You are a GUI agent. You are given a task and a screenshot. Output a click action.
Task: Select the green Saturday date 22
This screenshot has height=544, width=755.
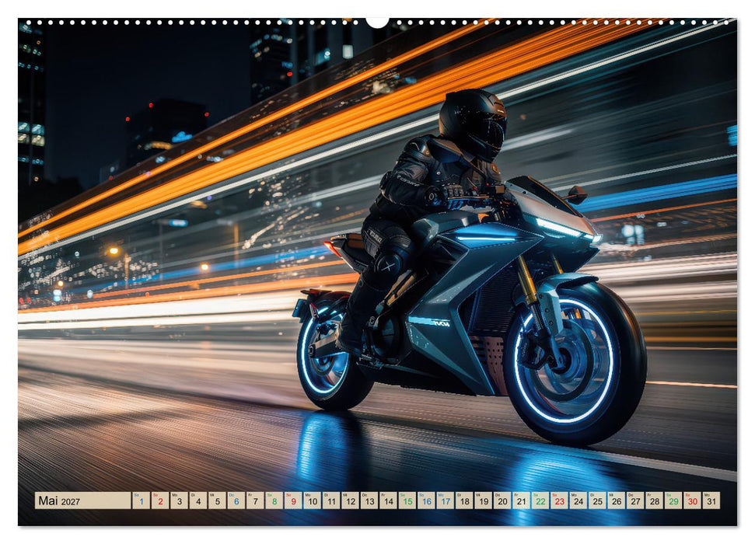coord(540,500)
